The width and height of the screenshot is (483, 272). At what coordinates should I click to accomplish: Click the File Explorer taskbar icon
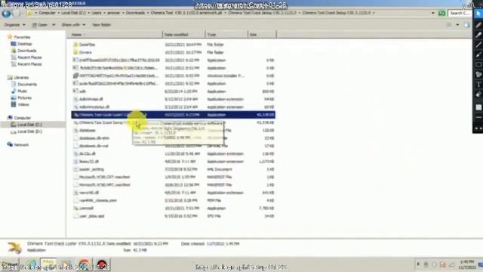coord(48,264)
